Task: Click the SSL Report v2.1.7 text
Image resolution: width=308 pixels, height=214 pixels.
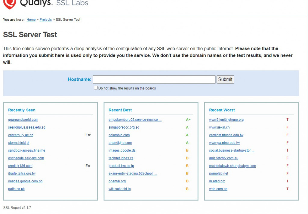Action: click(x=17, y=207)
